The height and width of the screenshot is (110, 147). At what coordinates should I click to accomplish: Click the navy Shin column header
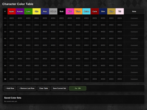pos(103,11)
